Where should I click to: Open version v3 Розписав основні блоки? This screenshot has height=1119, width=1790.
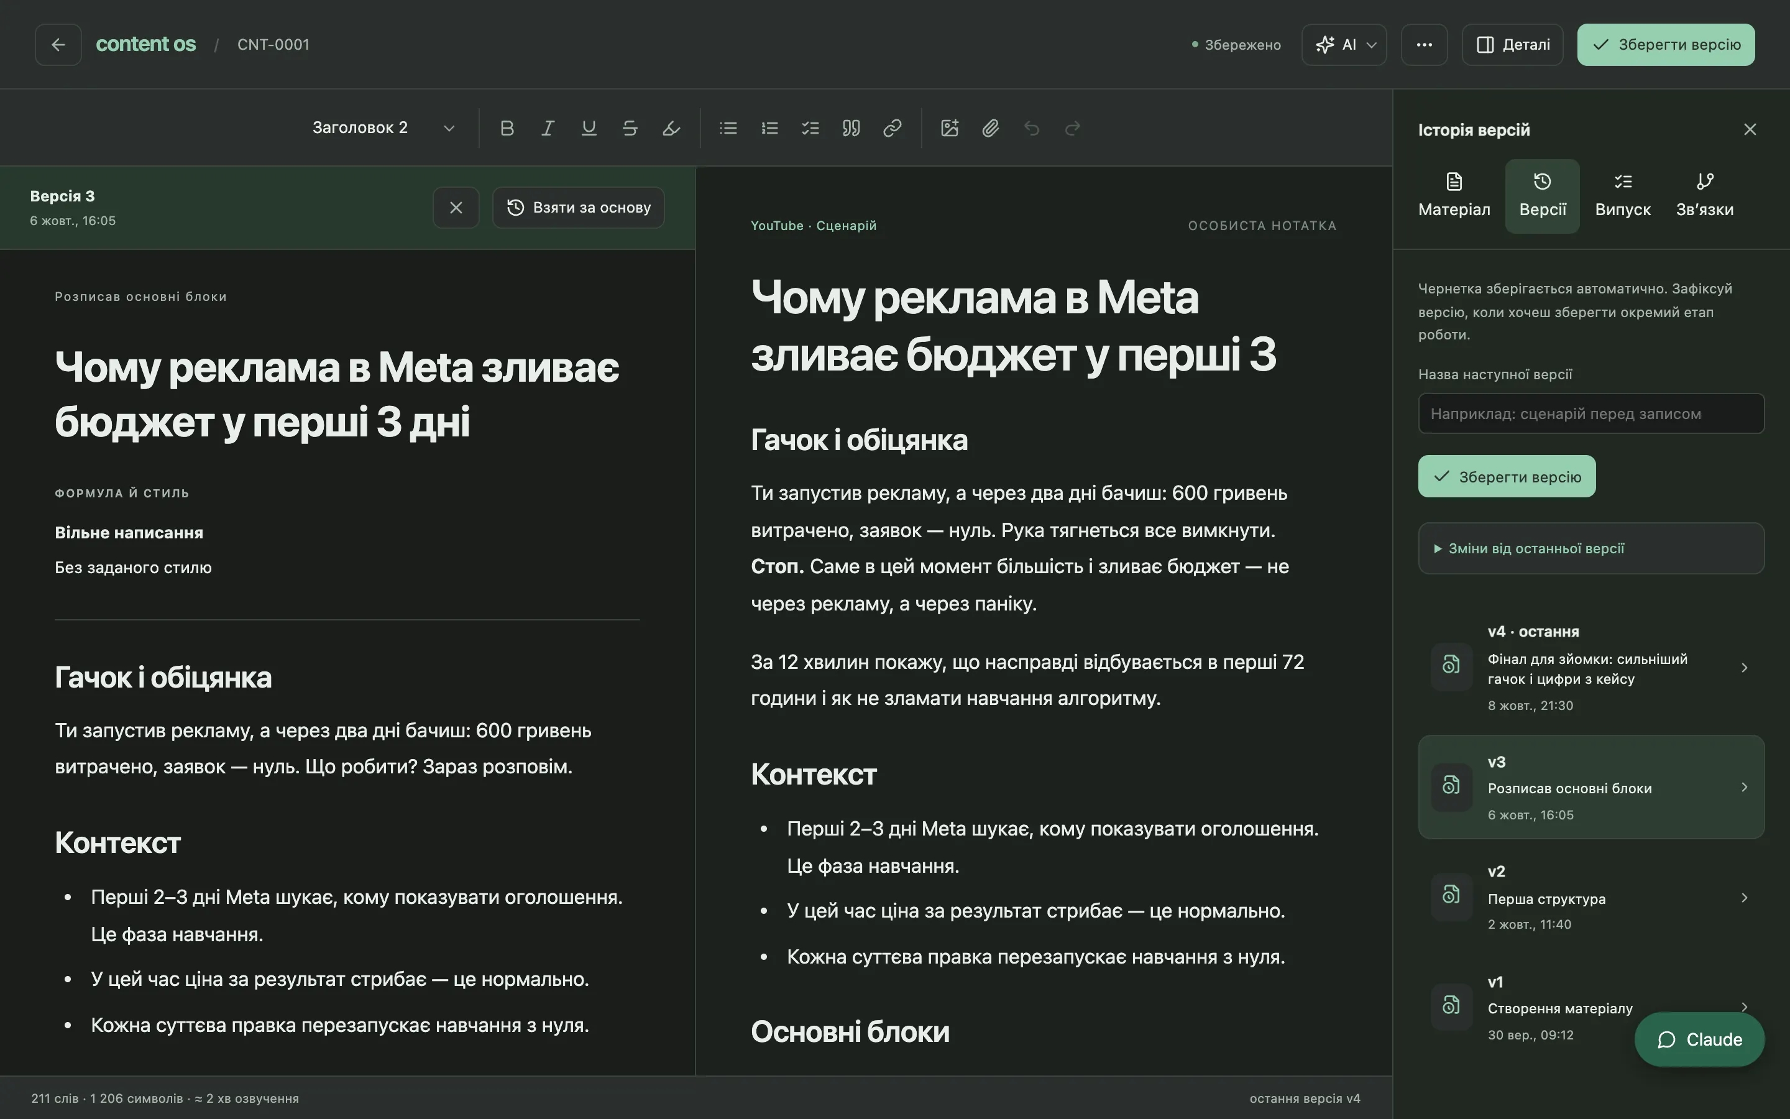coord(1591,786)
